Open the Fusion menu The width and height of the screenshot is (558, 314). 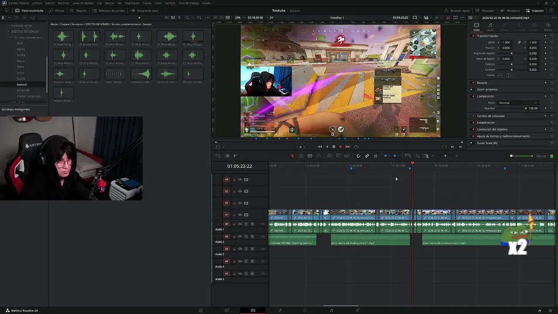point(147,3)
